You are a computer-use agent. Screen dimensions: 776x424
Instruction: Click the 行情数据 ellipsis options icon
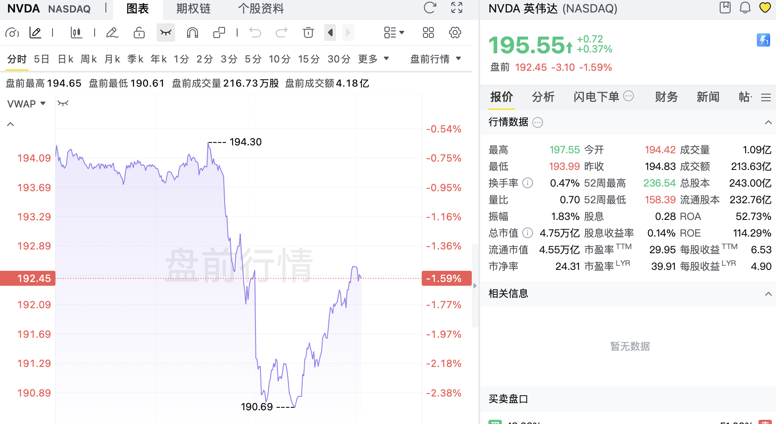(538, 122)
